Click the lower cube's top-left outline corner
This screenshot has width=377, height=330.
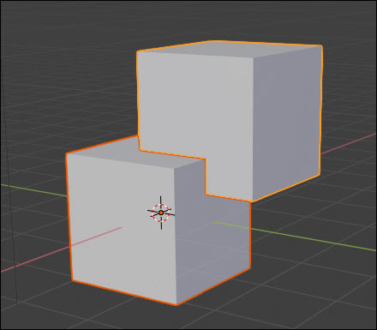66,154
